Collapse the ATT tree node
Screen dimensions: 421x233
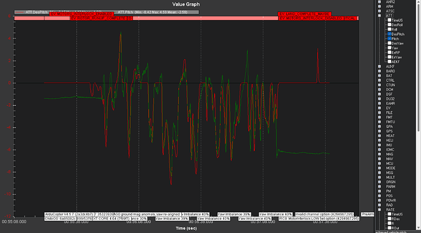pyautogui.click(x=380, y=16)
